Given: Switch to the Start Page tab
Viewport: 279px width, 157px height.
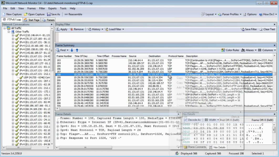Looking at the screenshot, I should coord(32,20).
